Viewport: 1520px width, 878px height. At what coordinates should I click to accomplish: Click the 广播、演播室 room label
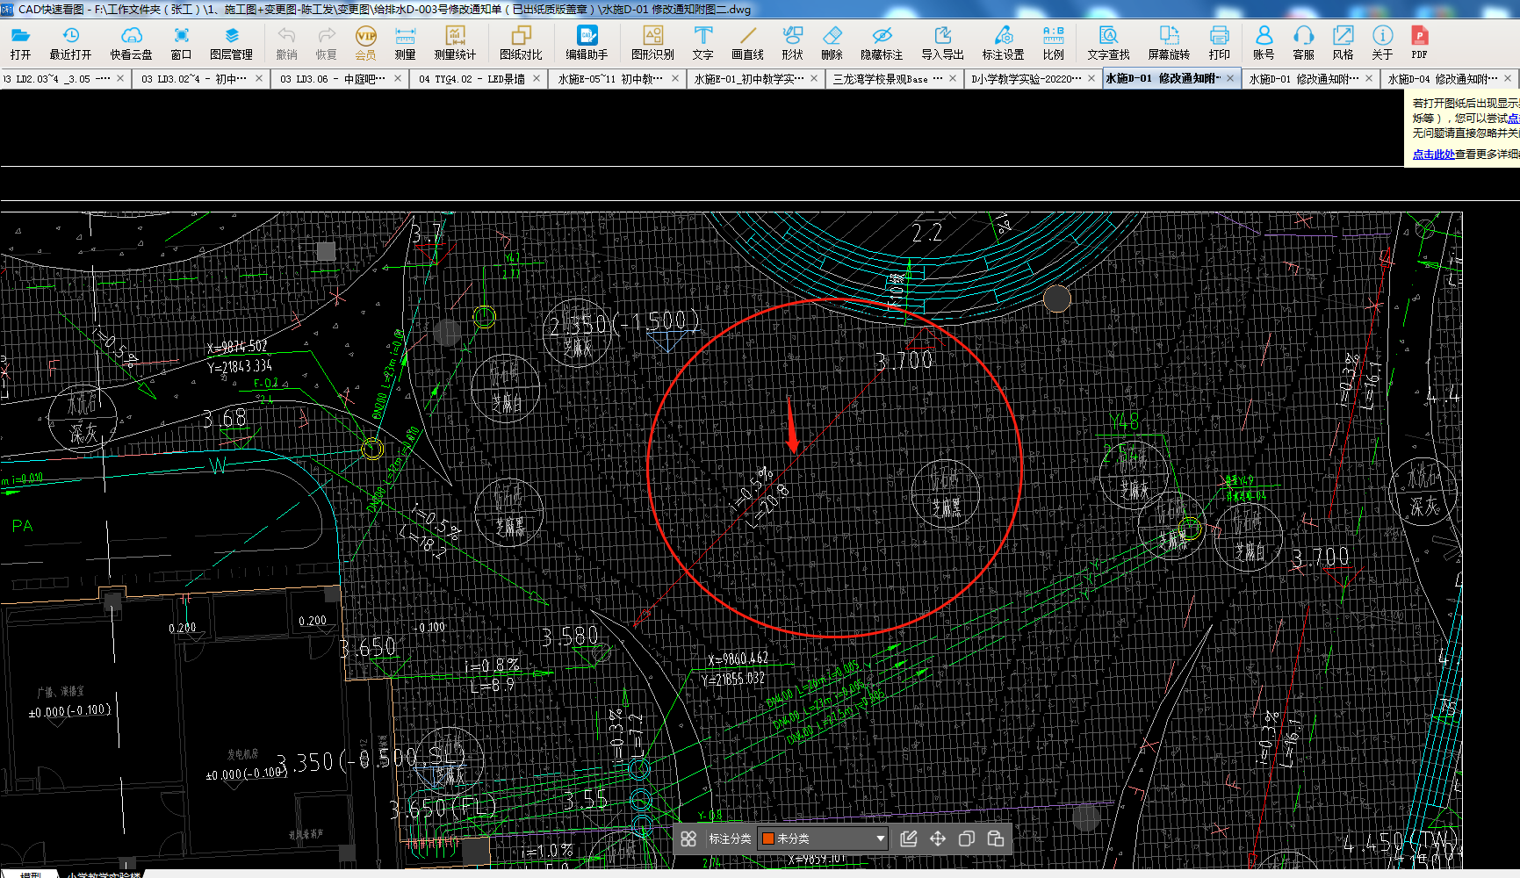pos(61,692)
